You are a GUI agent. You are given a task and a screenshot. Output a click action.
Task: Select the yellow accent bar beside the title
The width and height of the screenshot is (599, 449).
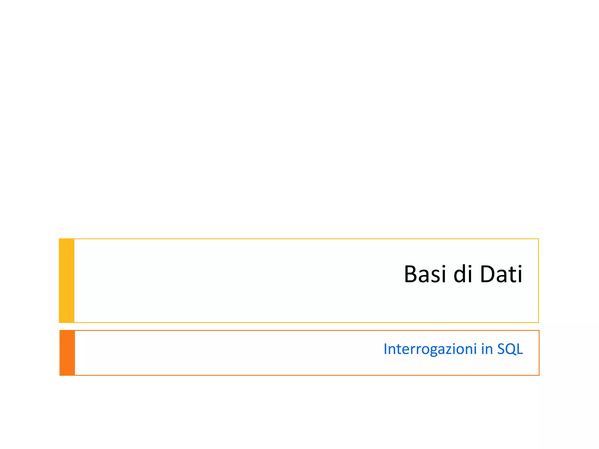coord(67,281)
